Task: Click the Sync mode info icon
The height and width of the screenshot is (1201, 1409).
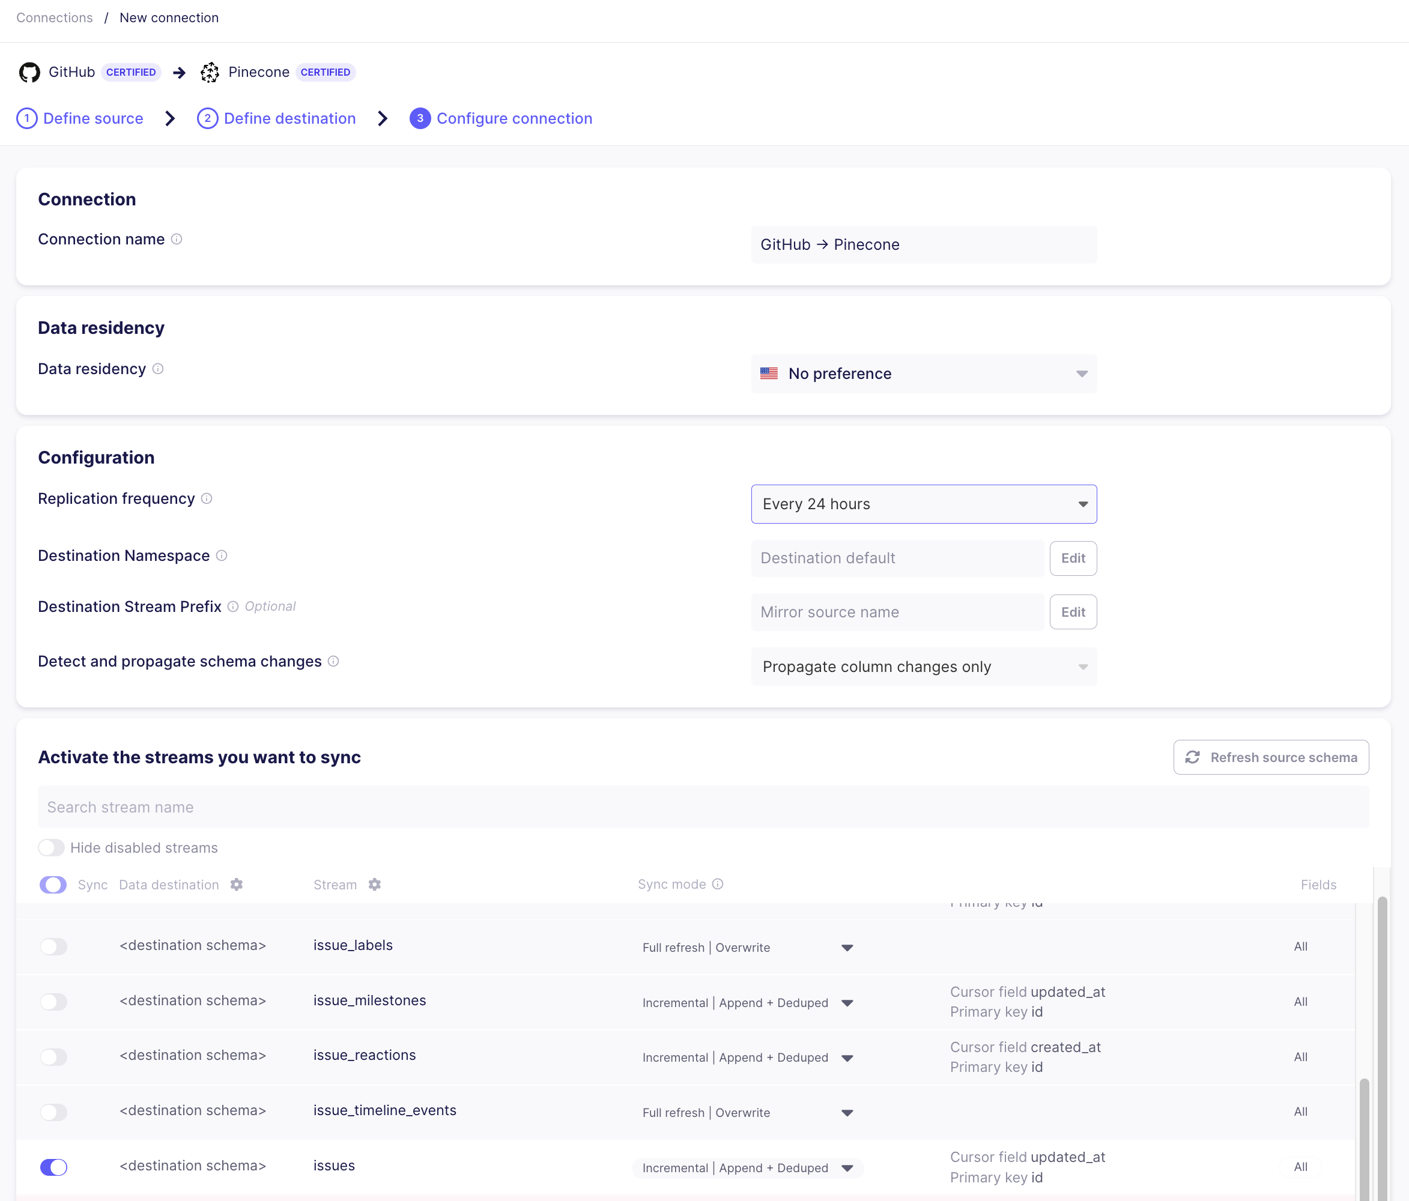Action: coord(718,884)
